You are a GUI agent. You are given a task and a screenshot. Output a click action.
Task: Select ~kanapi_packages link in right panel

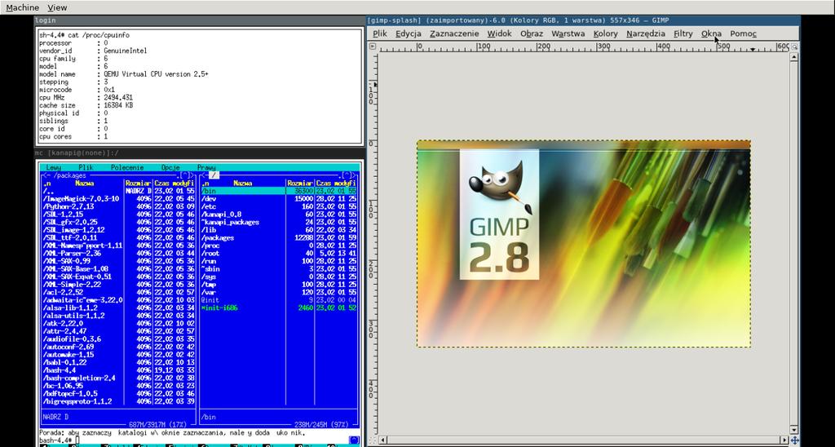tap(279, 222)
